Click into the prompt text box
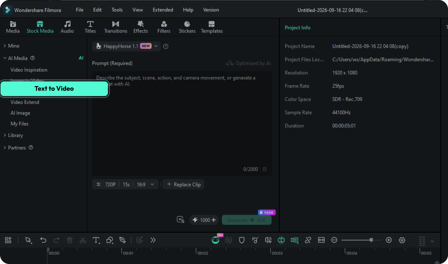This screenshot has height=264, width=448. click(x=182, y=124)
